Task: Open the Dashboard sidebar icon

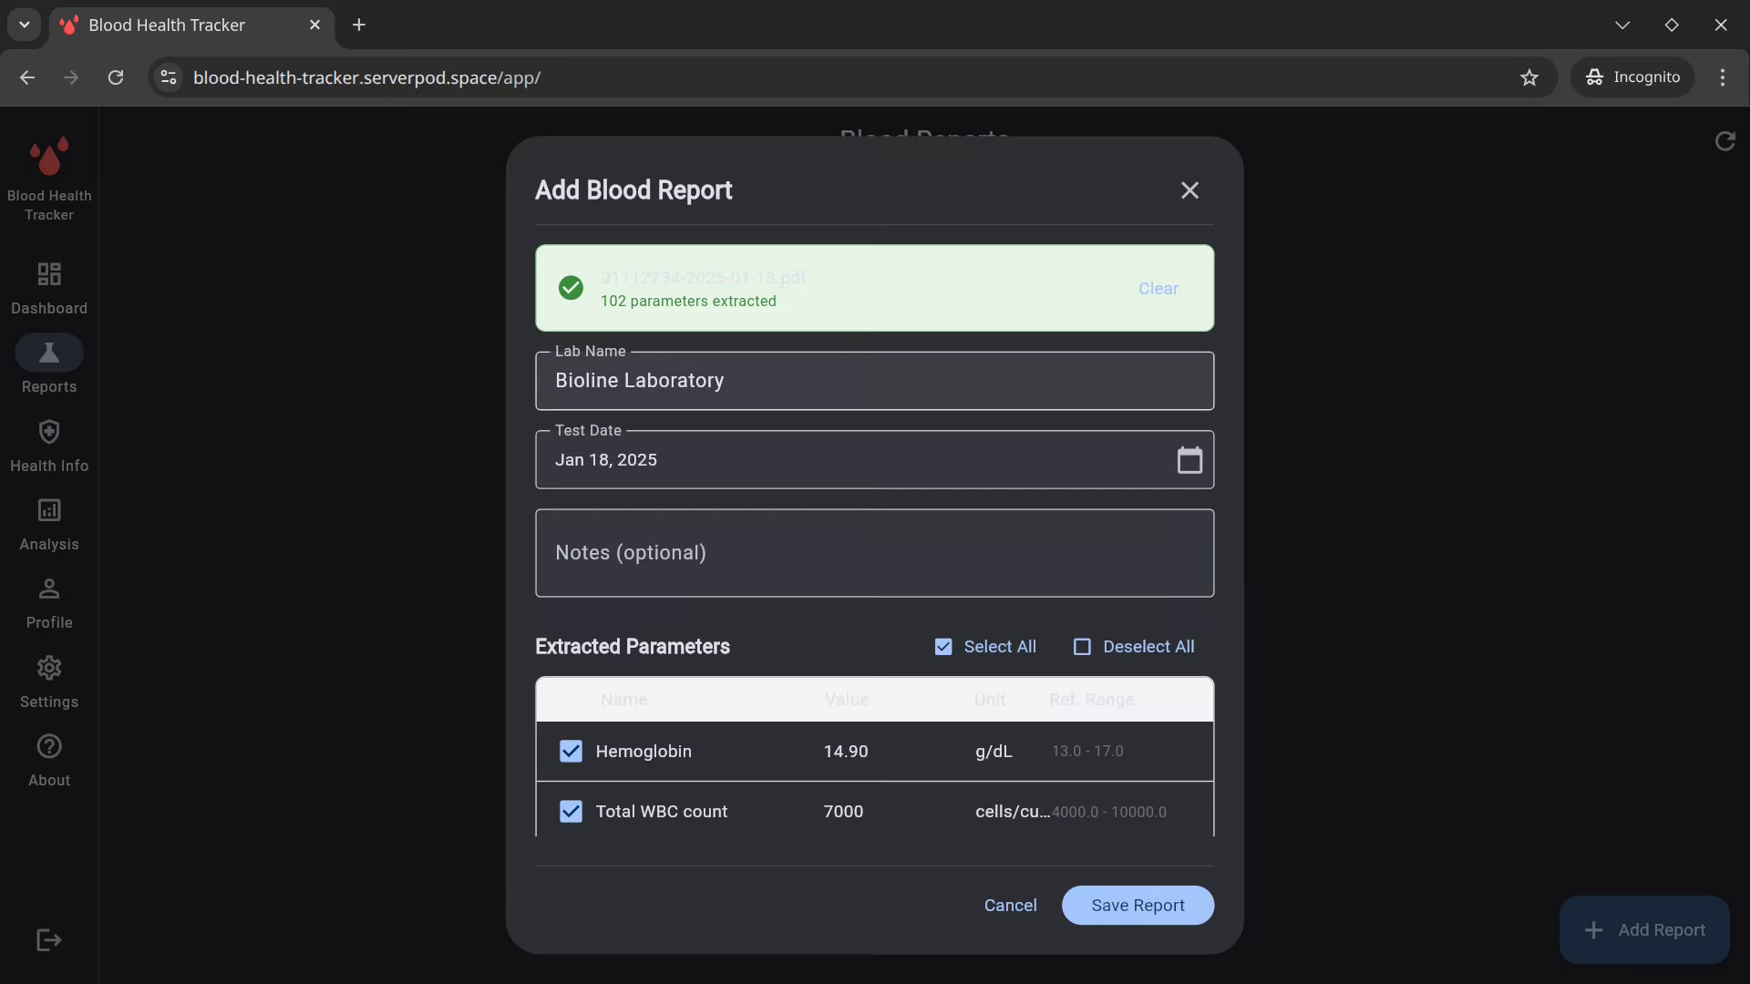Action: (x=49, y=274)
